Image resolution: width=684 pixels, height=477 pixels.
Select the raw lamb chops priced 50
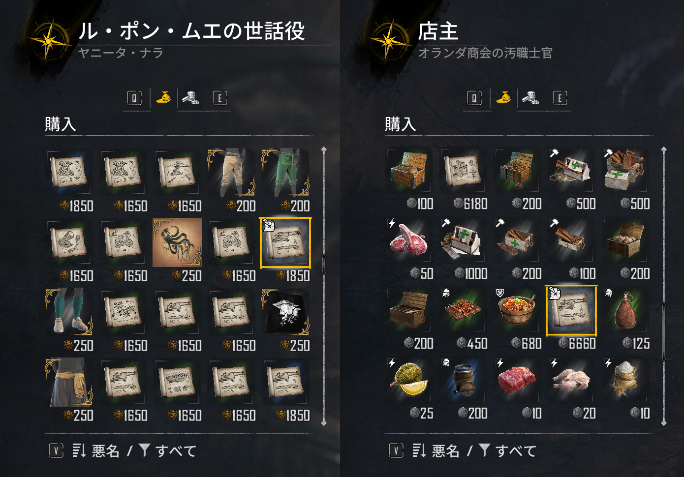[x=409, y=240]
